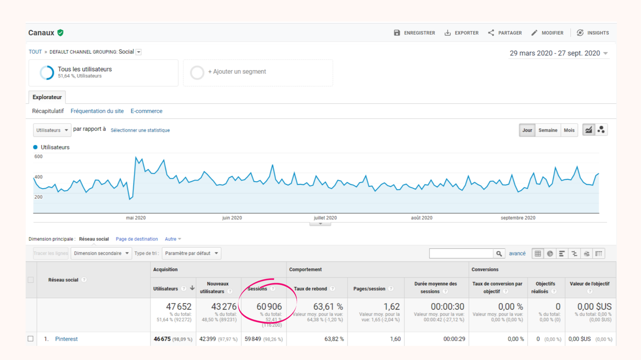The height and width of the screenshot is (360, 641).
Task: Click the Enregistrer save icon
Action: (x=397, y=33)
